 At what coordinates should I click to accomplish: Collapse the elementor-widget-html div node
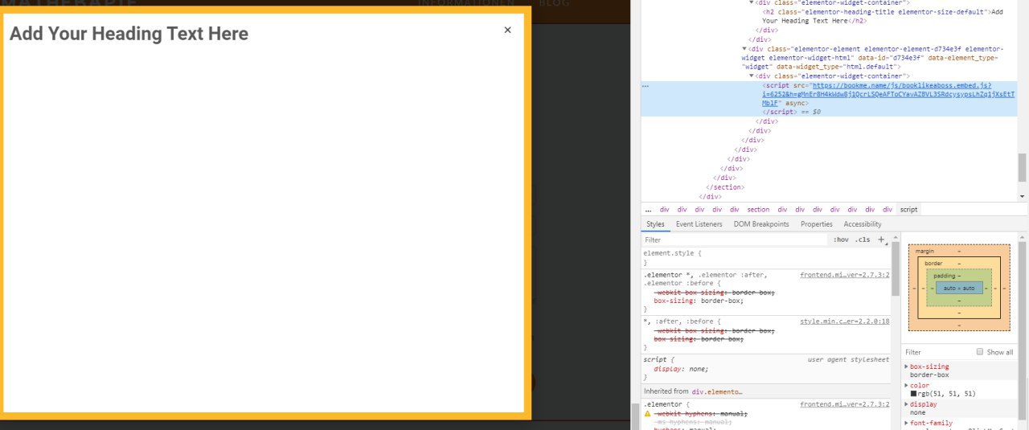(744, 49)
